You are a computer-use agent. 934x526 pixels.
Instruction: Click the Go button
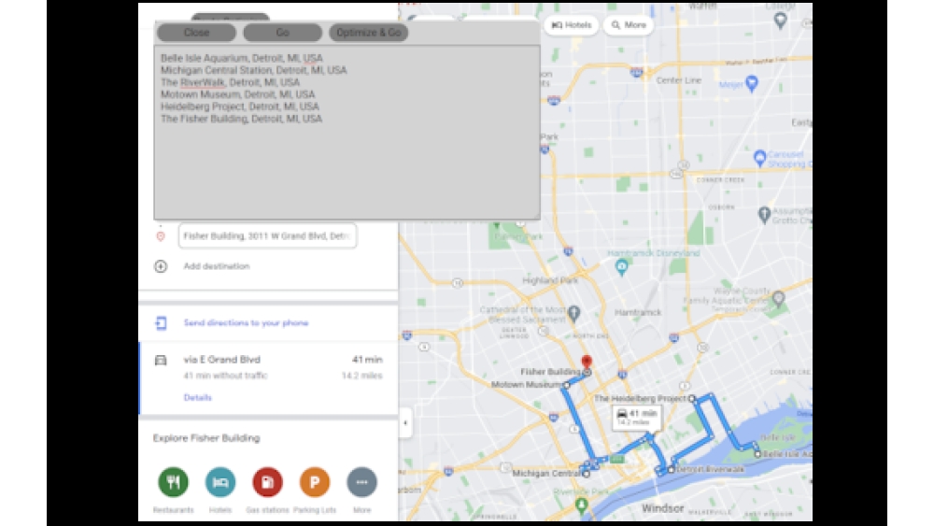click(282, 33)
